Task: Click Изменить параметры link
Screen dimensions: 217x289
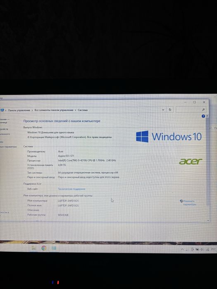Action: [189, 203]
